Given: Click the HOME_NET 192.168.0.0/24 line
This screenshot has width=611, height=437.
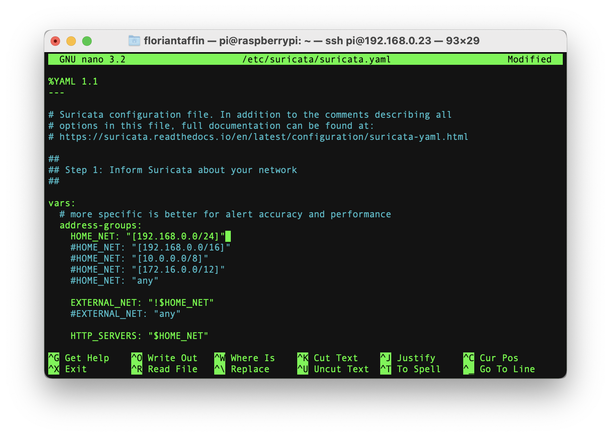Looking at the screenshot, I should pos(148,236).
